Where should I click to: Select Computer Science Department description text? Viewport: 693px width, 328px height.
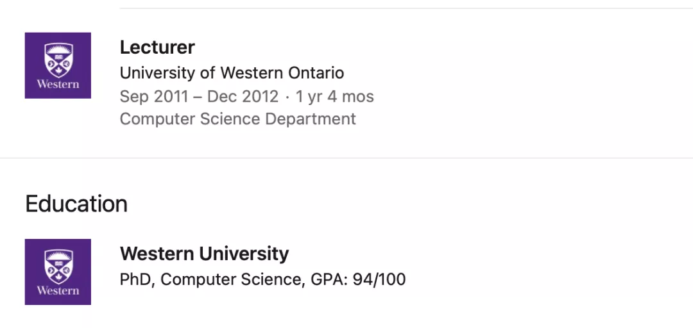[238, 119]
